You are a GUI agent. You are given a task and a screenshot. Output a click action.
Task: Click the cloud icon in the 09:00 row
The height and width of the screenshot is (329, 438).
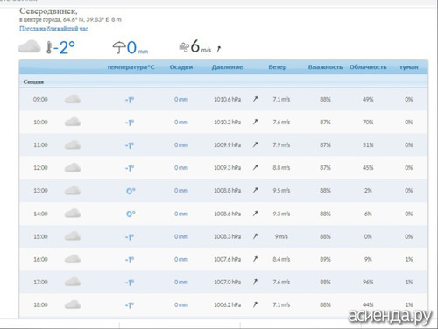(73, 99)
